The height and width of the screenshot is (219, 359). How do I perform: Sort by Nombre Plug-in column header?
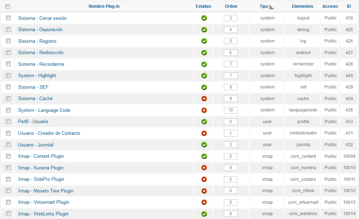[104, 6]
